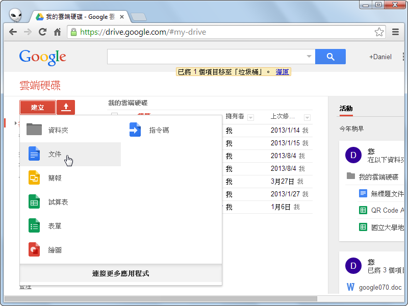
Task: Click the red Drawings icon in create menu
Action: point(34,249)
